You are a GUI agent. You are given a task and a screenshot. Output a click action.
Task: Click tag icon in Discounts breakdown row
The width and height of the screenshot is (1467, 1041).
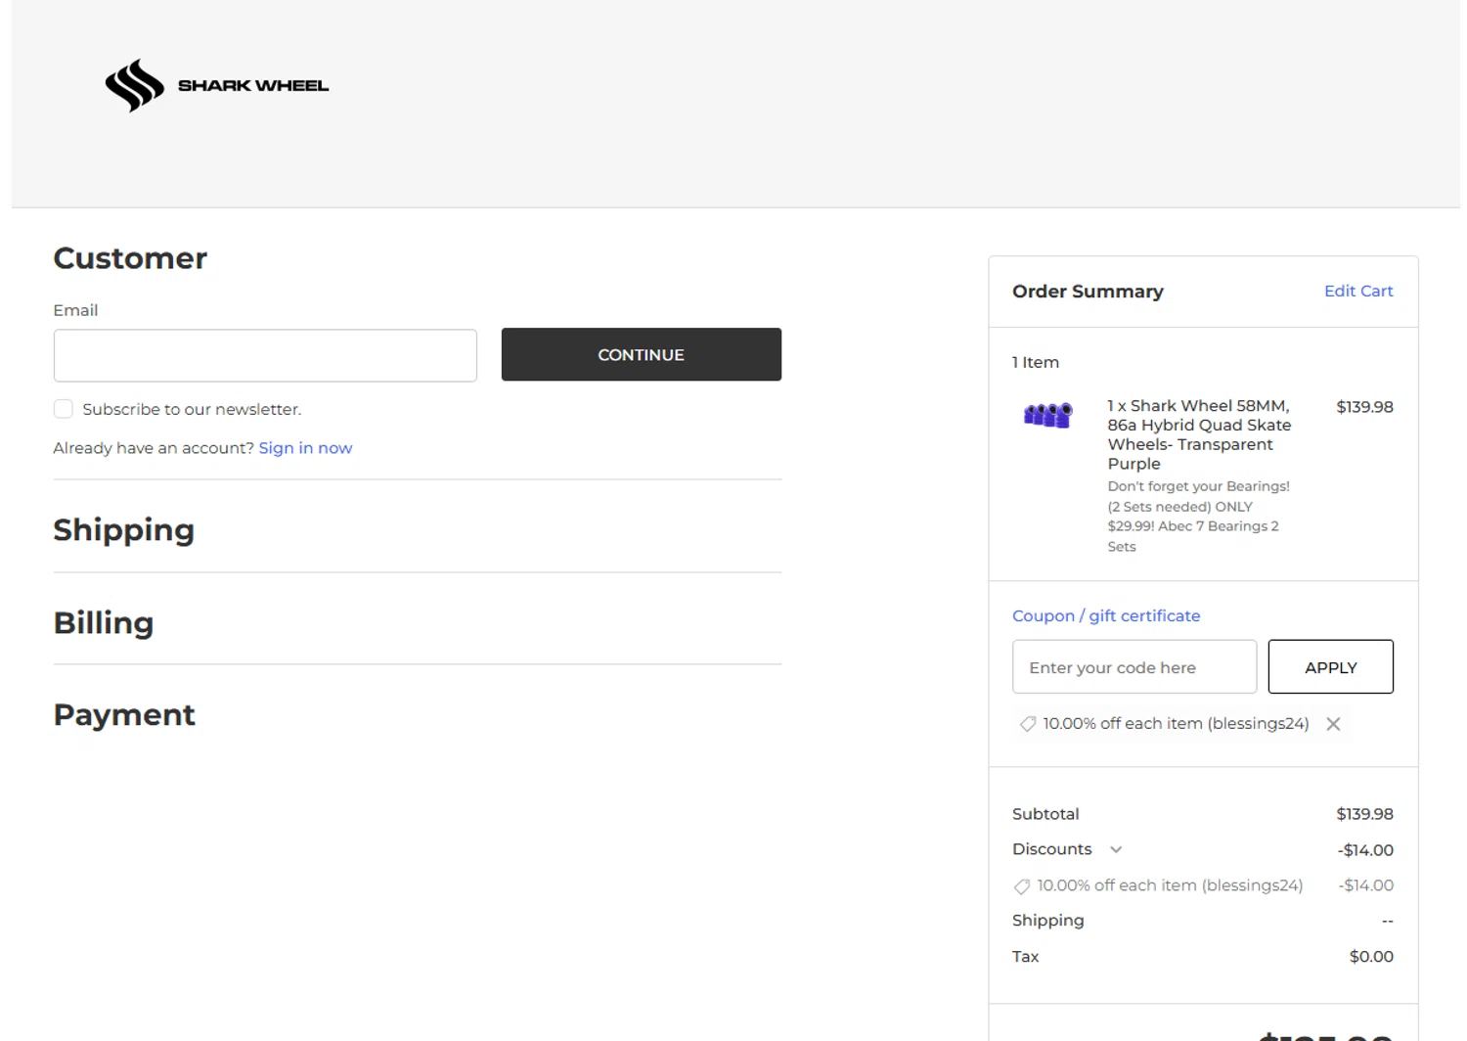(x=1021, y=886)
